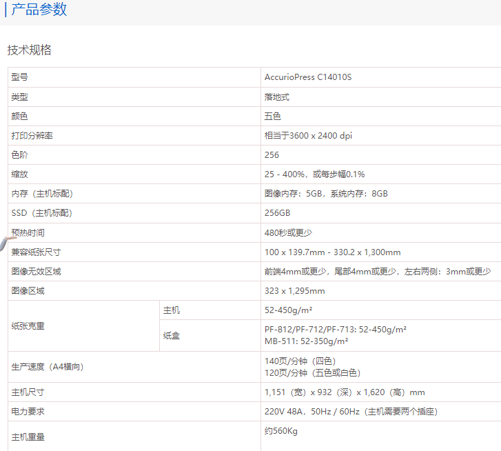Click the 兼容纸张尺寸 label
This screenshot has width=501, height=451.
tap(36, 252)
